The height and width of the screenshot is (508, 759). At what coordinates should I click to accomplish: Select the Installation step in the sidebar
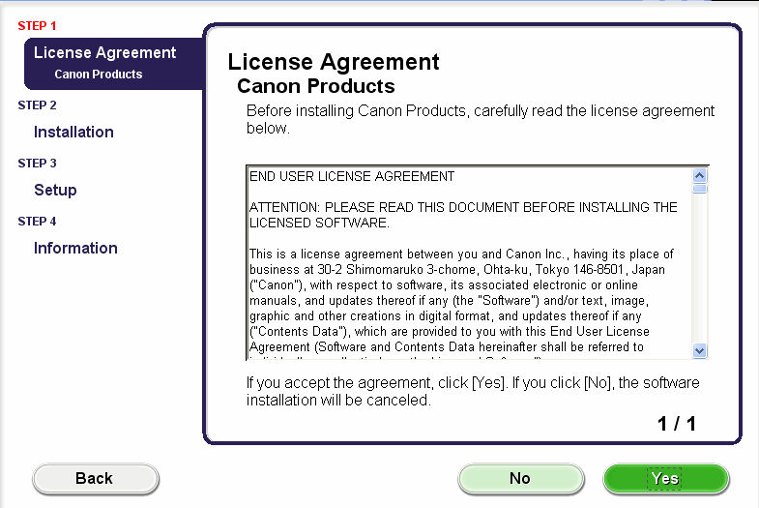pos(73,132)
